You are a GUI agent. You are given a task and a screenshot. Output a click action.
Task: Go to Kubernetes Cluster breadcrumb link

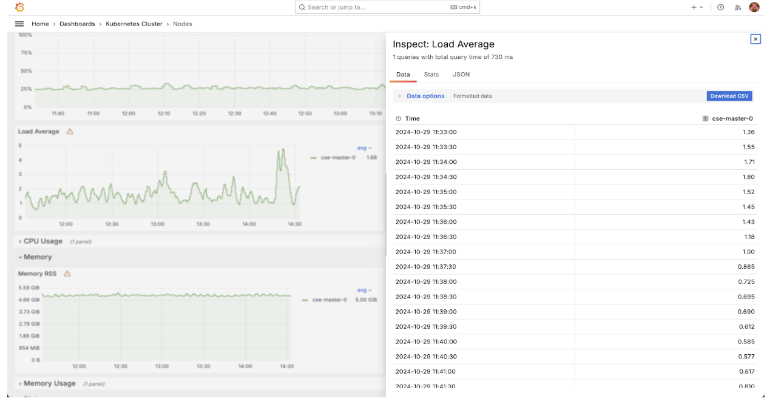[x=134, y=24]
